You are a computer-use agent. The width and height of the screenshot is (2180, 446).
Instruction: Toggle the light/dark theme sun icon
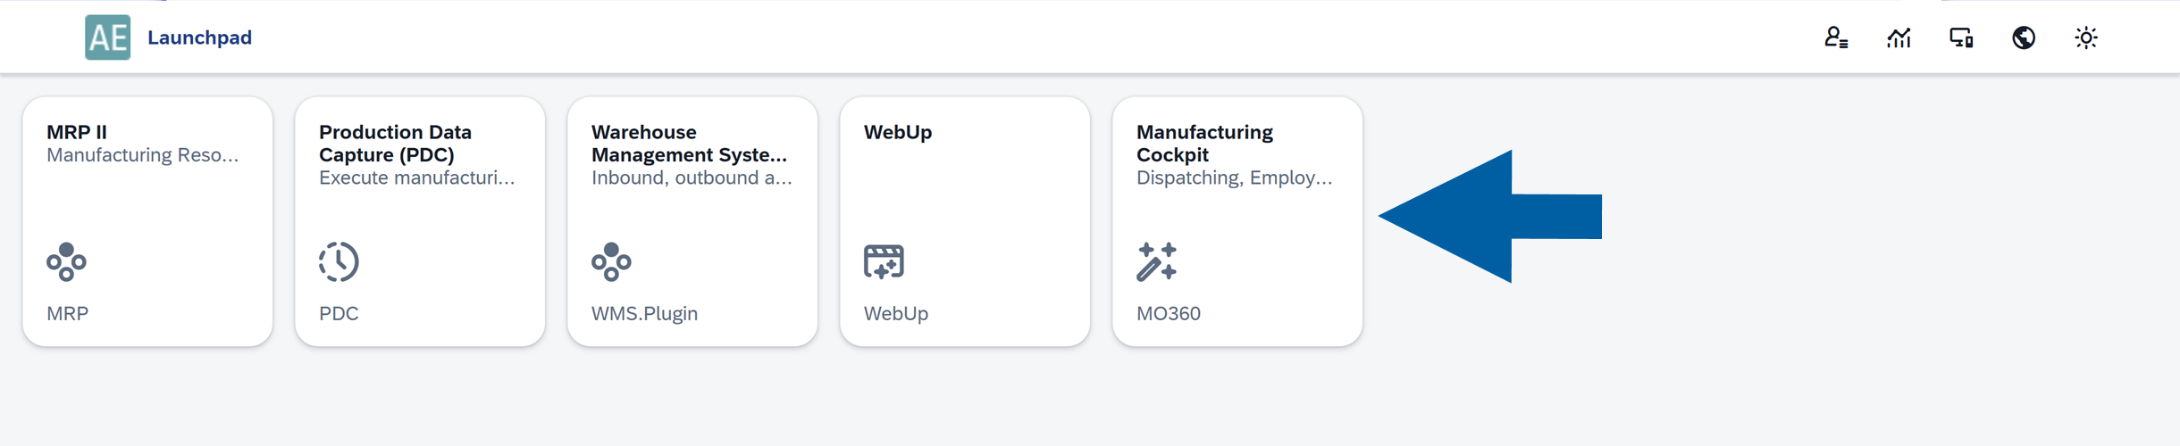[2086, 37]
